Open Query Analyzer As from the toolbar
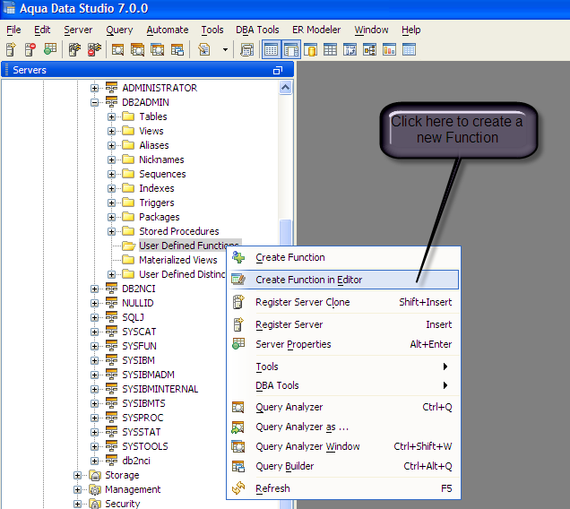This screenshot has width=570, height=509. [137, 49]
